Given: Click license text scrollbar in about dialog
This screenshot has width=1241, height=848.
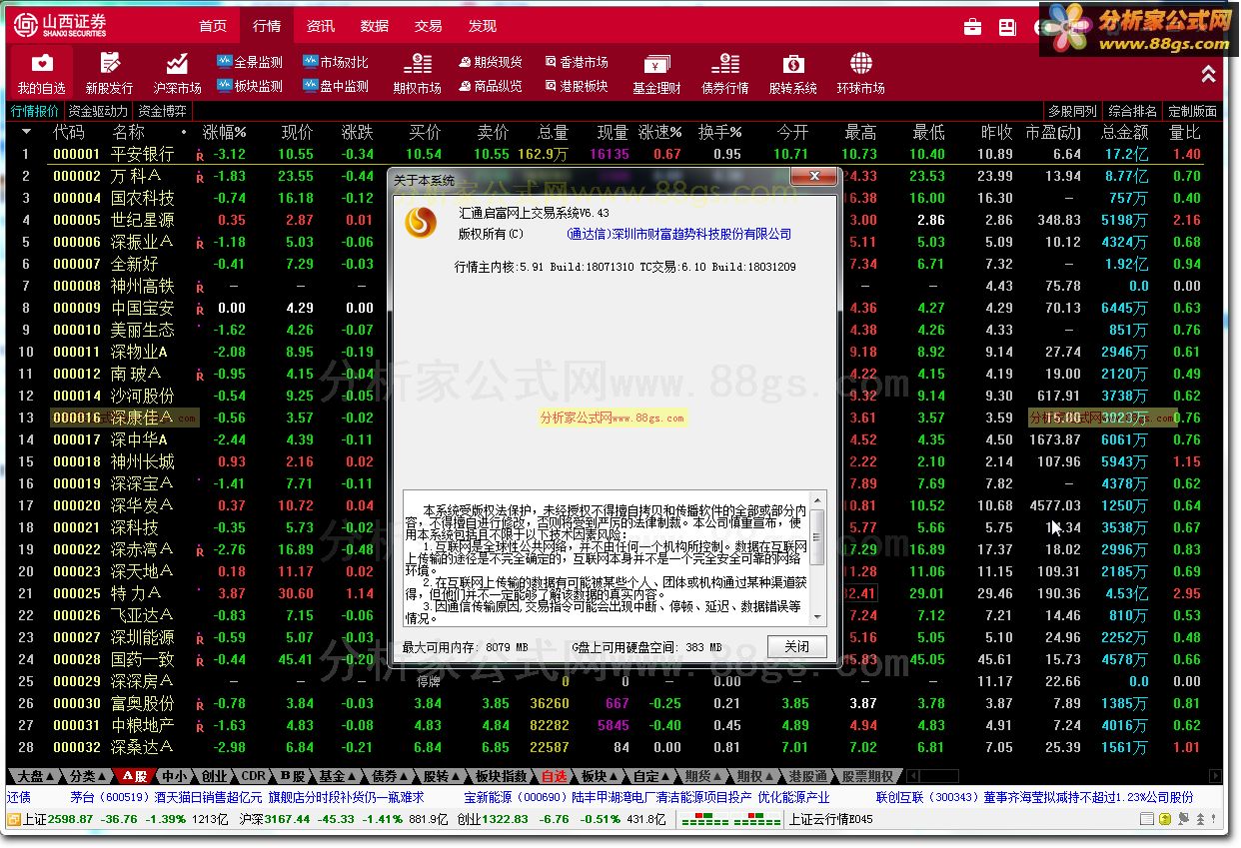Looking at the screenshot, I should [817, 559].
